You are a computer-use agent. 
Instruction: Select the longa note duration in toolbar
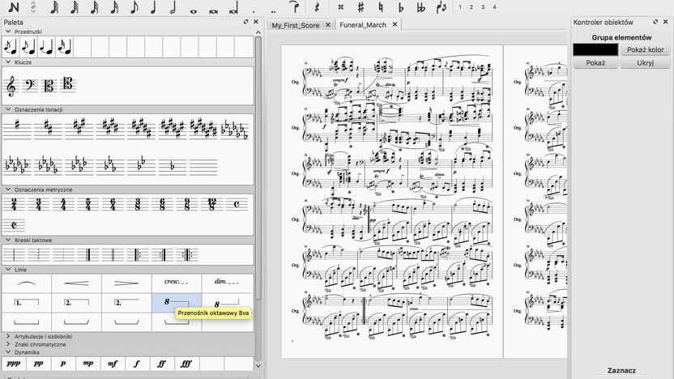coord(233,9)
